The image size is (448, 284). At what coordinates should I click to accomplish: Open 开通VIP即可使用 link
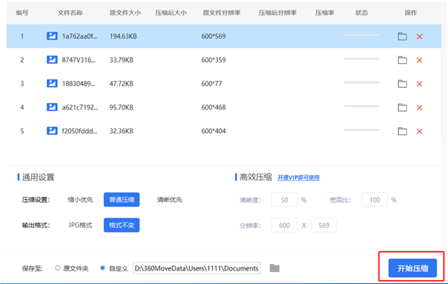coord(298,177)
